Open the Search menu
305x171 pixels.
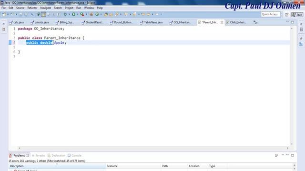pyautogui.click(x=58, y=8)
